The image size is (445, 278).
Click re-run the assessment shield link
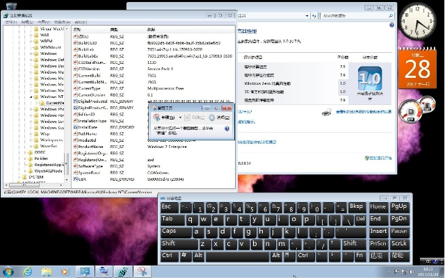pos(378,158)
